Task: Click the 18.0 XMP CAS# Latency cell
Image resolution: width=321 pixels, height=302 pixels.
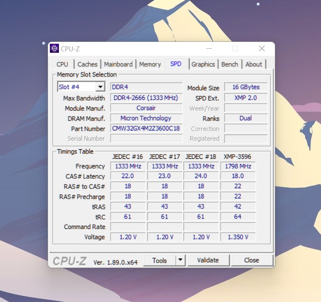Action: pos(238,176)
